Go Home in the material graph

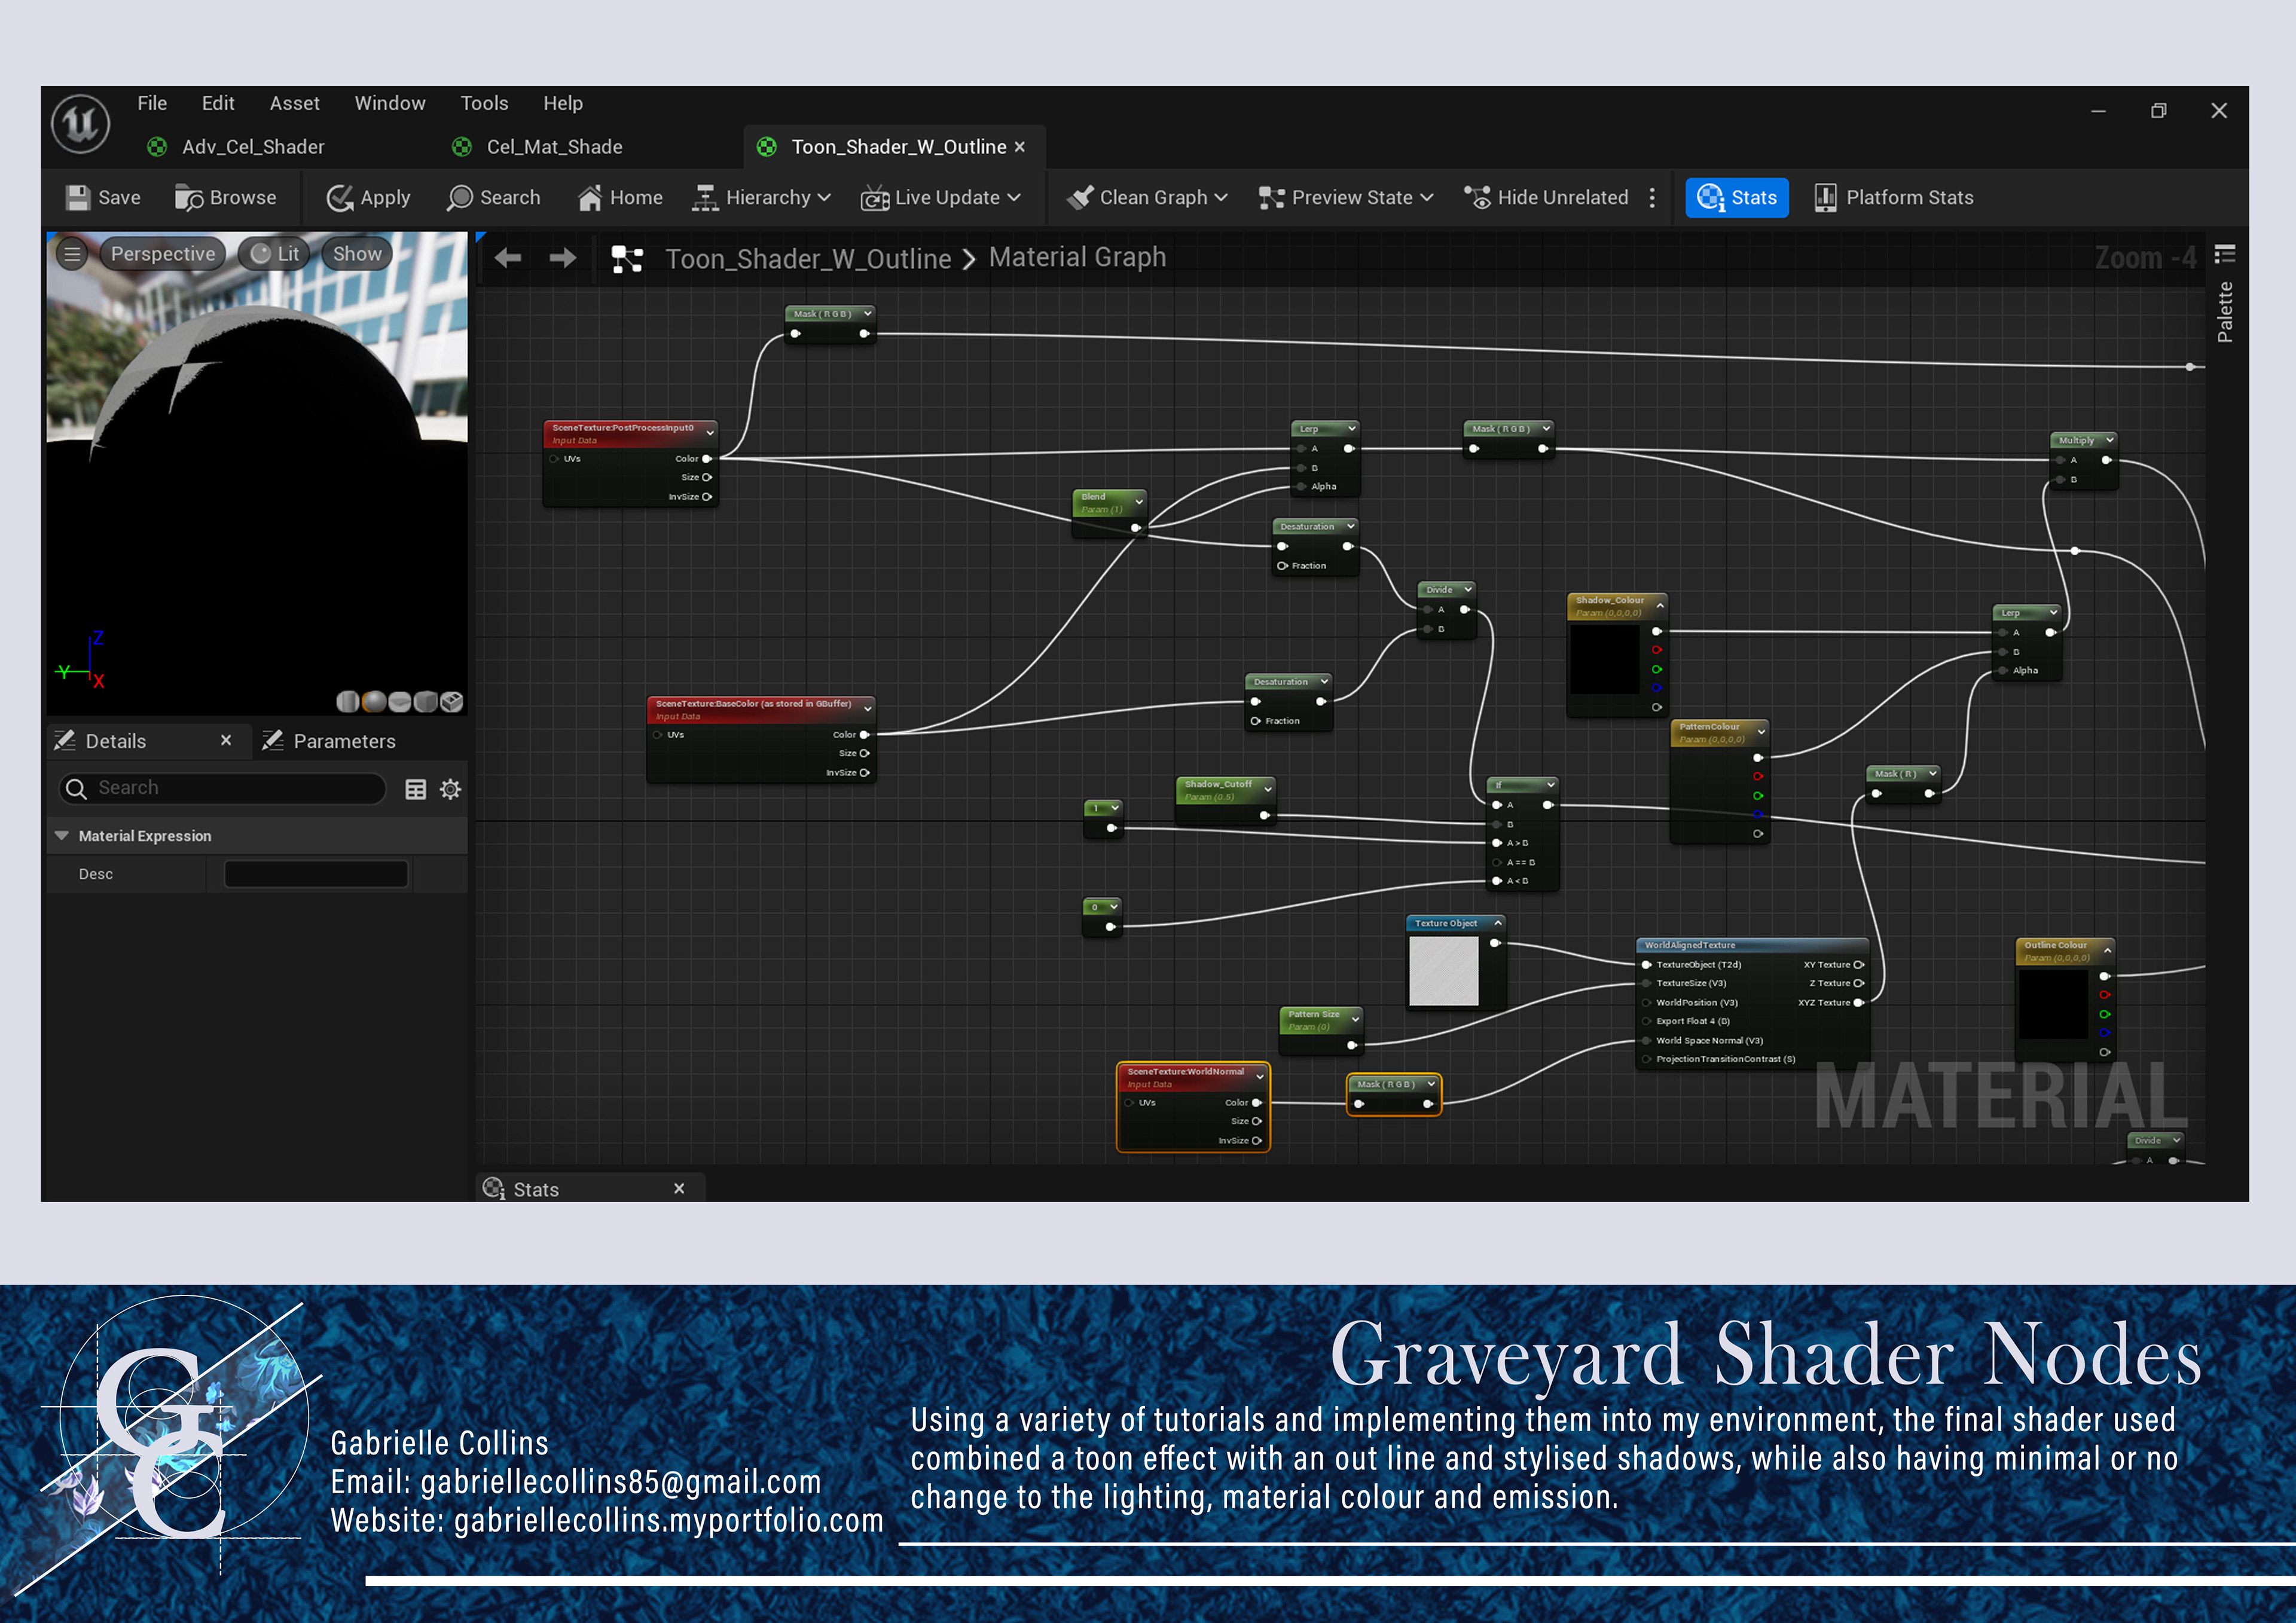pos(620,198)
